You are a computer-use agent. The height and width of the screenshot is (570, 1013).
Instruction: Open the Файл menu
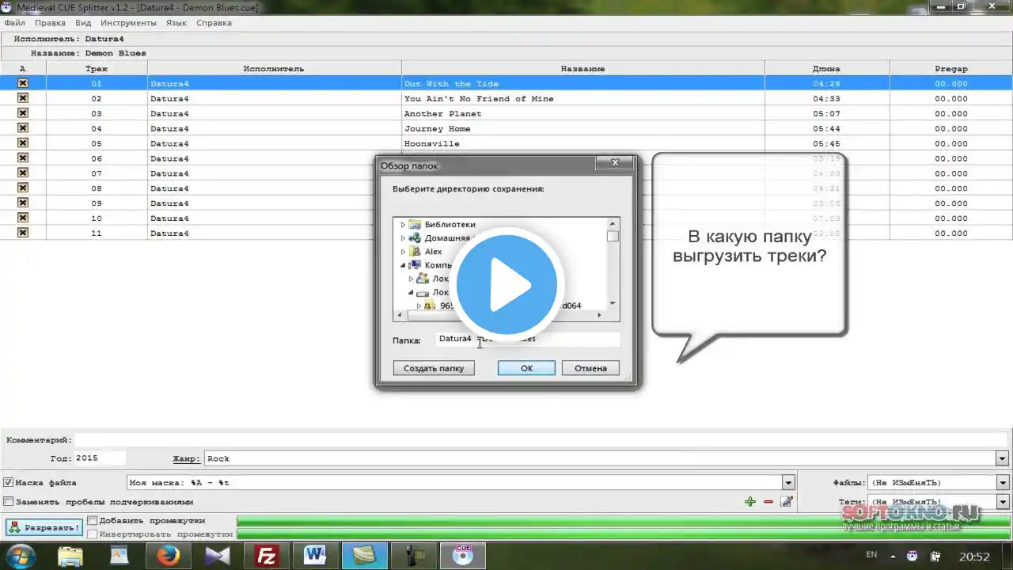14,23
